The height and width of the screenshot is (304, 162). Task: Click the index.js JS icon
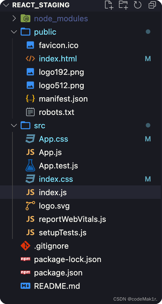30,192
